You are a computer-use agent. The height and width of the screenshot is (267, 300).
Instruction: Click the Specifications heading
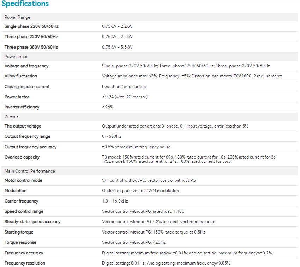click(25, 4)
